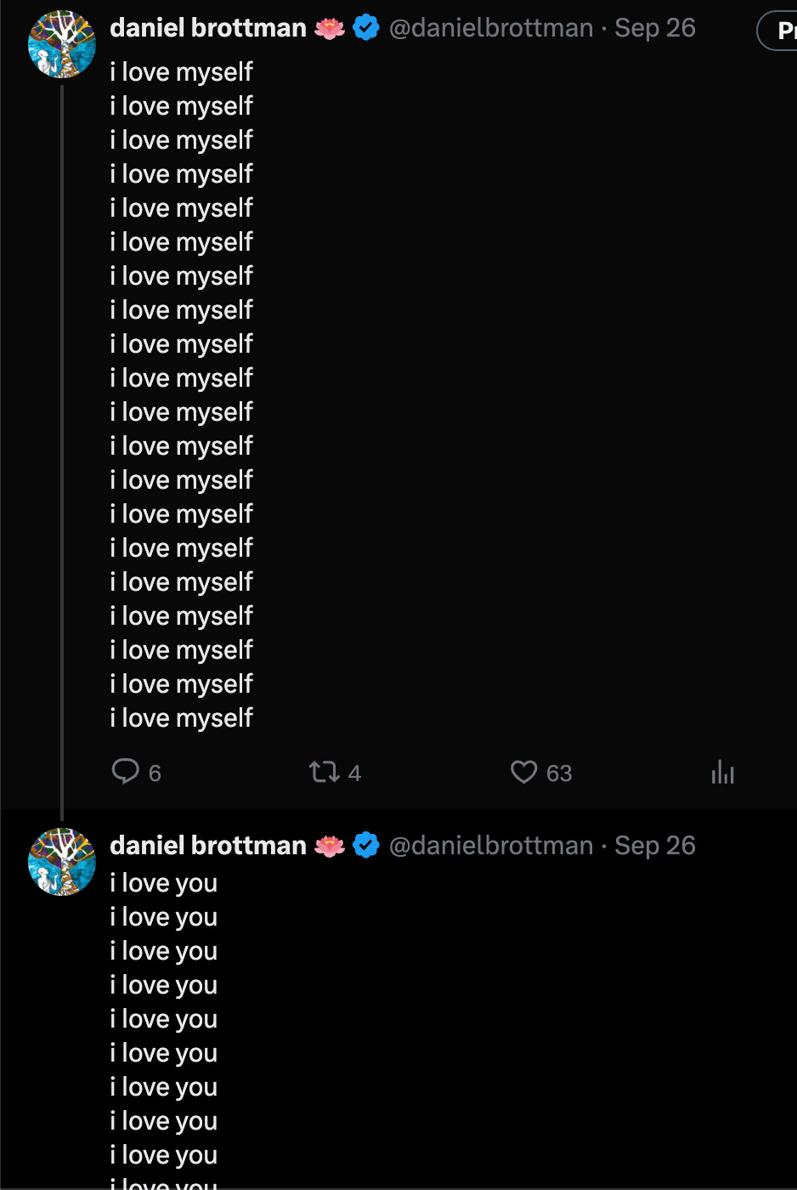Click the '63' like count

(559, 773)
